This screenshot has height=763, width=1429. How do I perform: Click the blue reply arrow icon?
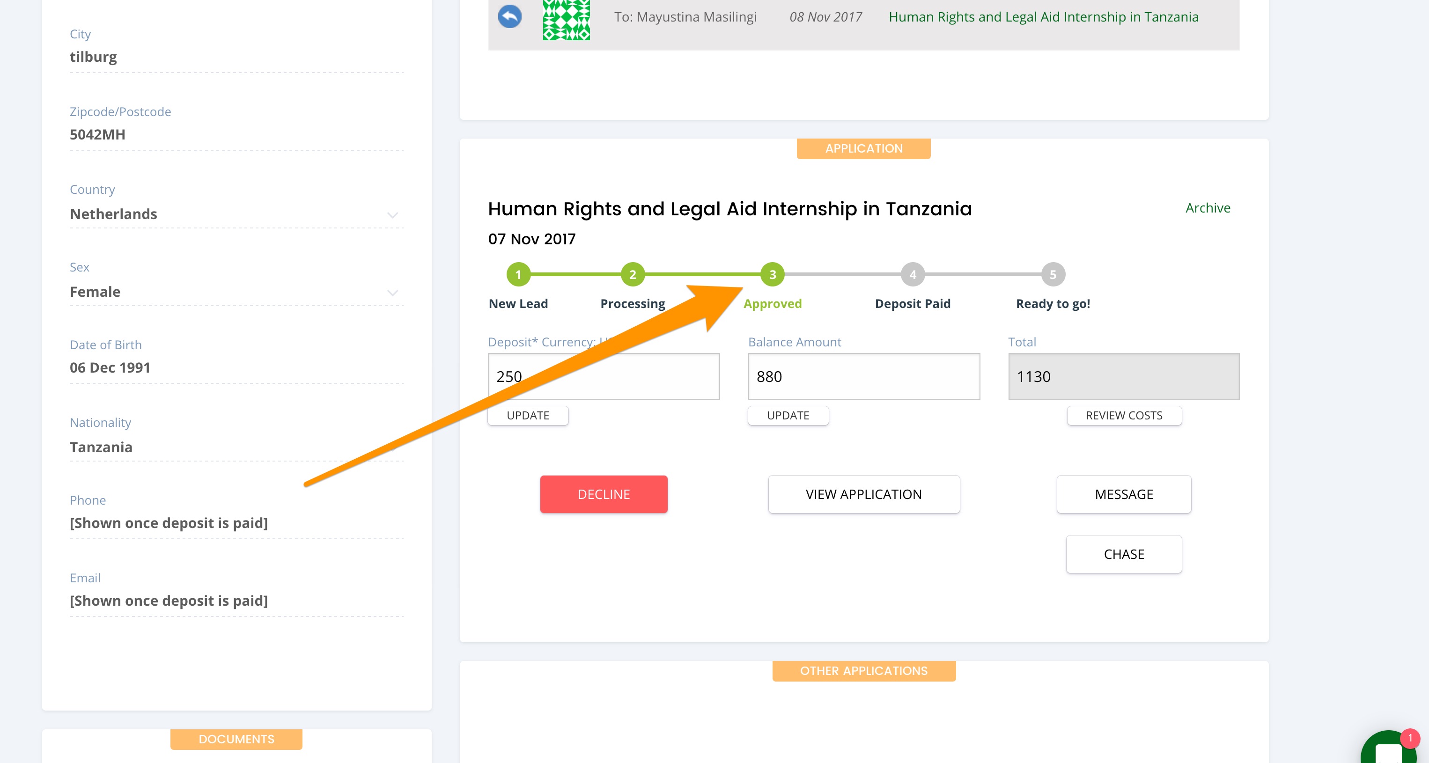pos(509,17)
